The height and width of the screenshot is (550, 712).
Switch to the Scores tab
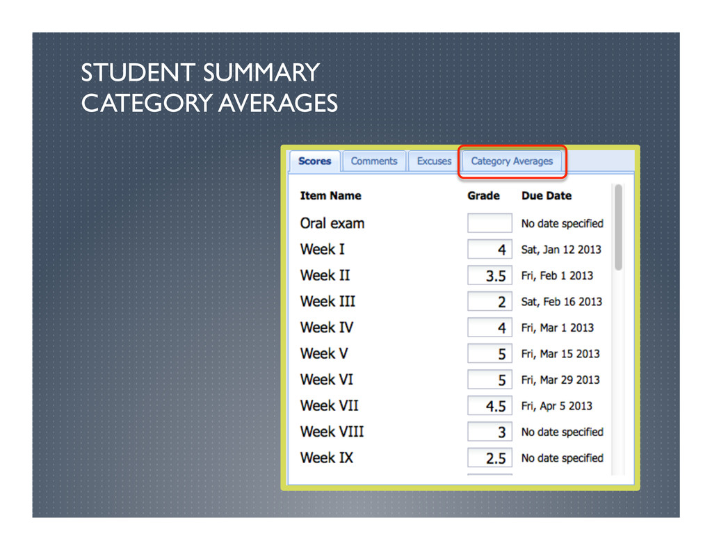(x=315, y=161)
